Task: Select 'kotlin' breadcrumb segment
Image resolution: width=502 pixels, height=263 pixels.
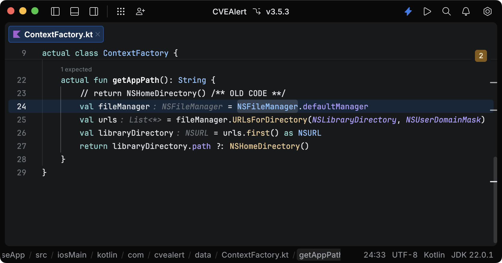Action: [107, 255]
